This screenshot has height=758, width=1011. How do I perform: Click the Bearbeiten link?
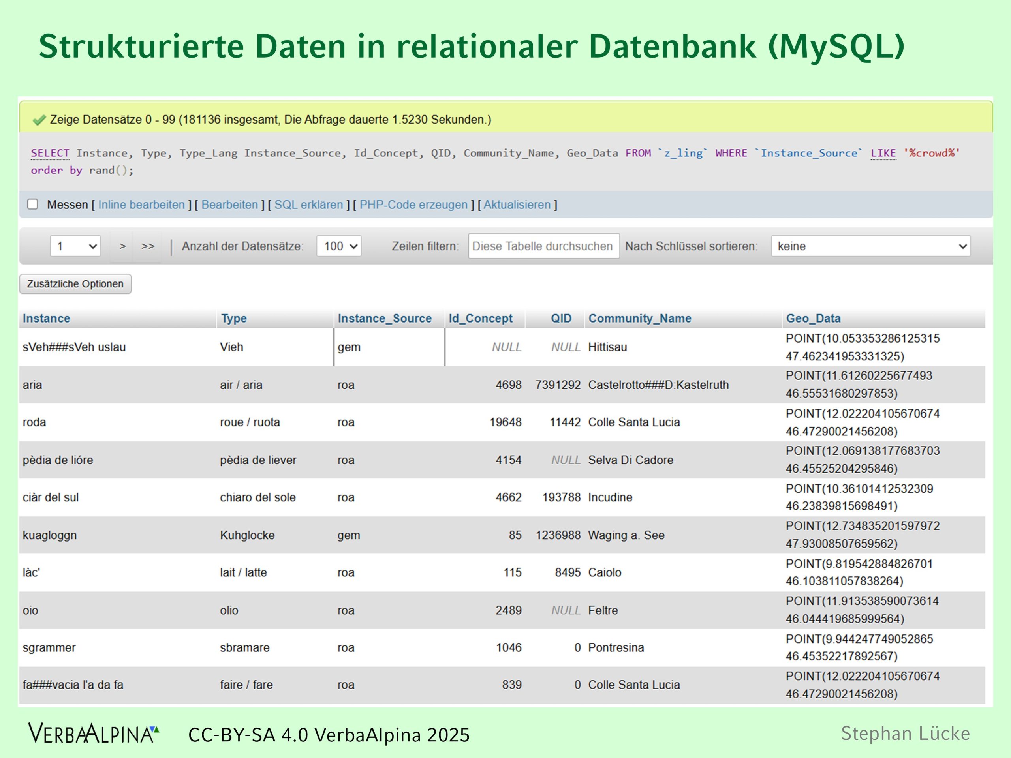click(x=229, y=205)
